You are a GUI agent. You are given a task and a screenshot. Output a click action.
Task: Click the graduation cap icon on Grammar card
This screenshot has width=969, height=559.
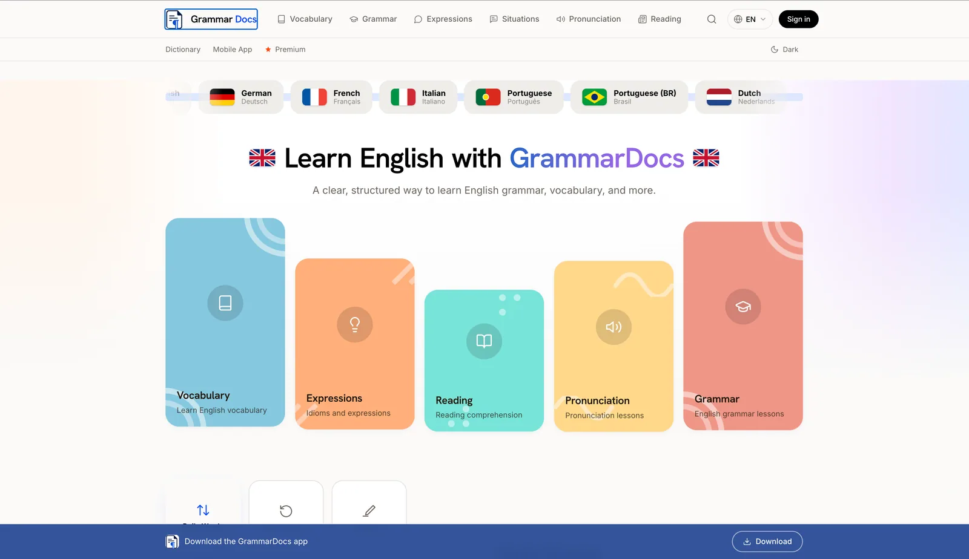coord(743,307)
